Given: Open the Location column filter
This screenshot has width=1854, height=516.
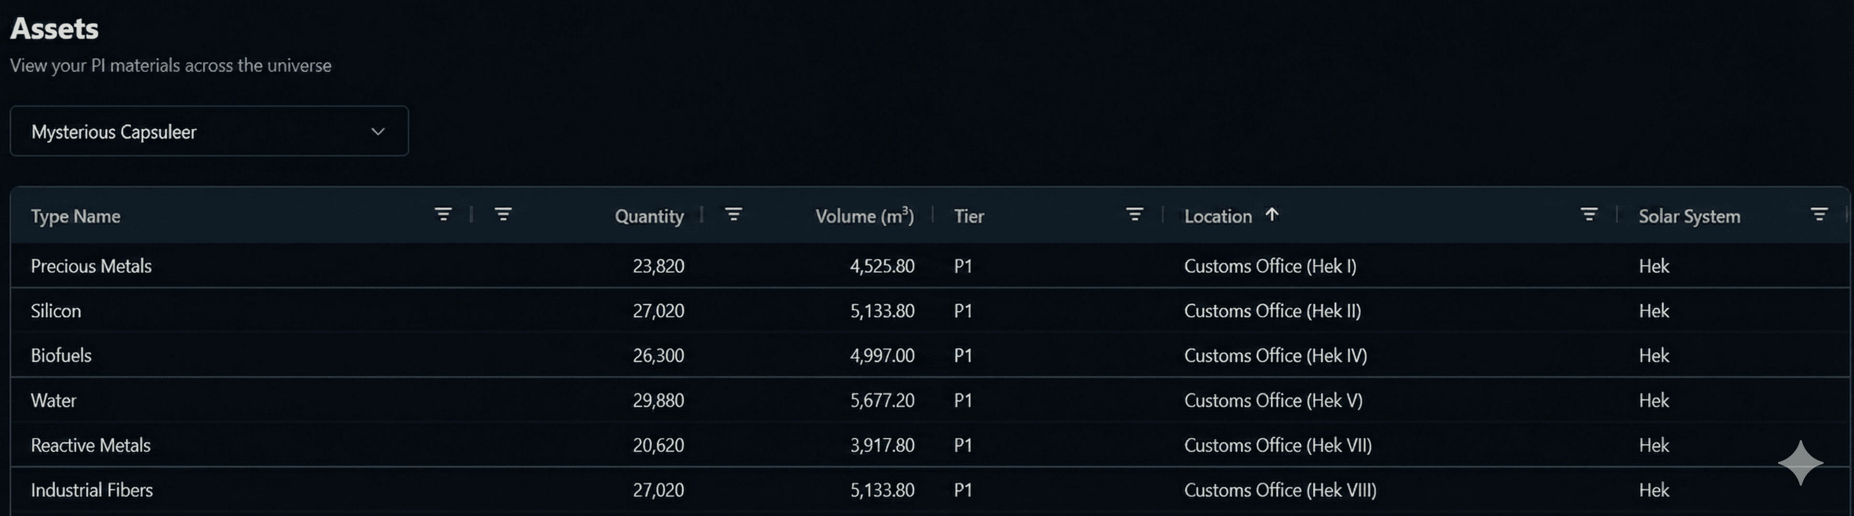Looking at the screenshot, I should click(x=1588, y=214).
